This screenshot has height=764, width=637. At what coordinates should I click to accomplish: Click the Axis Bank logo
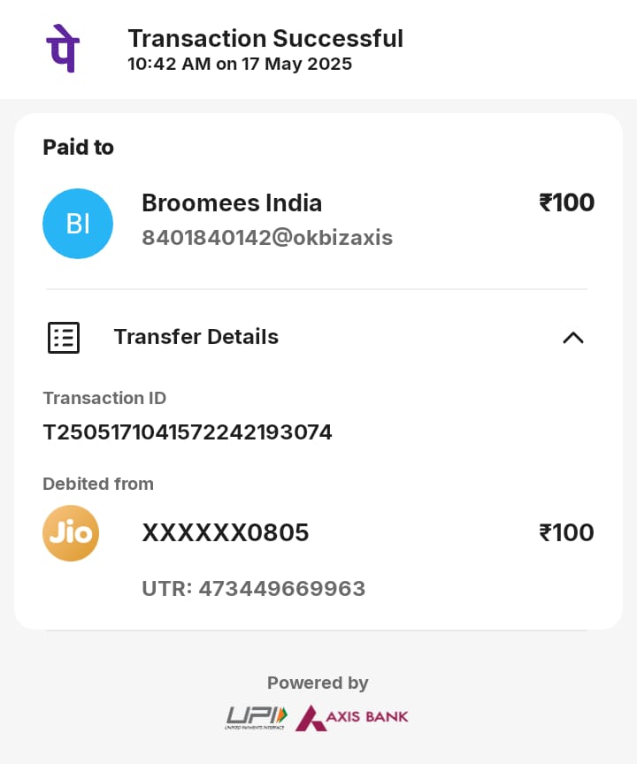pos(352,718)
